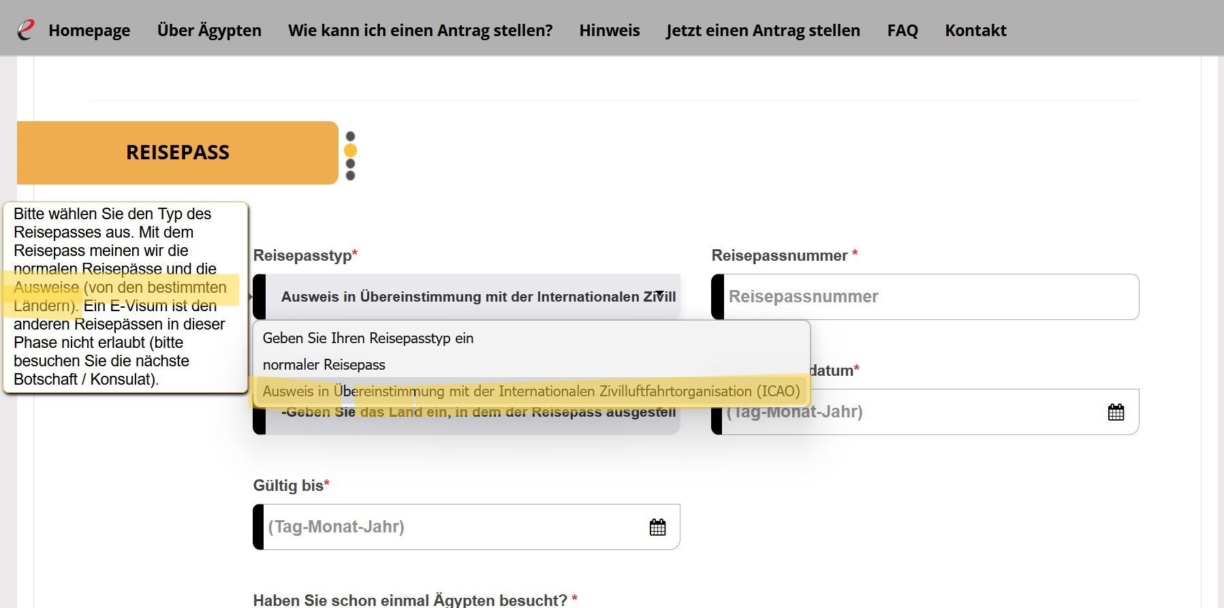Open calendar picker in issue date field

click(1116, 412)
